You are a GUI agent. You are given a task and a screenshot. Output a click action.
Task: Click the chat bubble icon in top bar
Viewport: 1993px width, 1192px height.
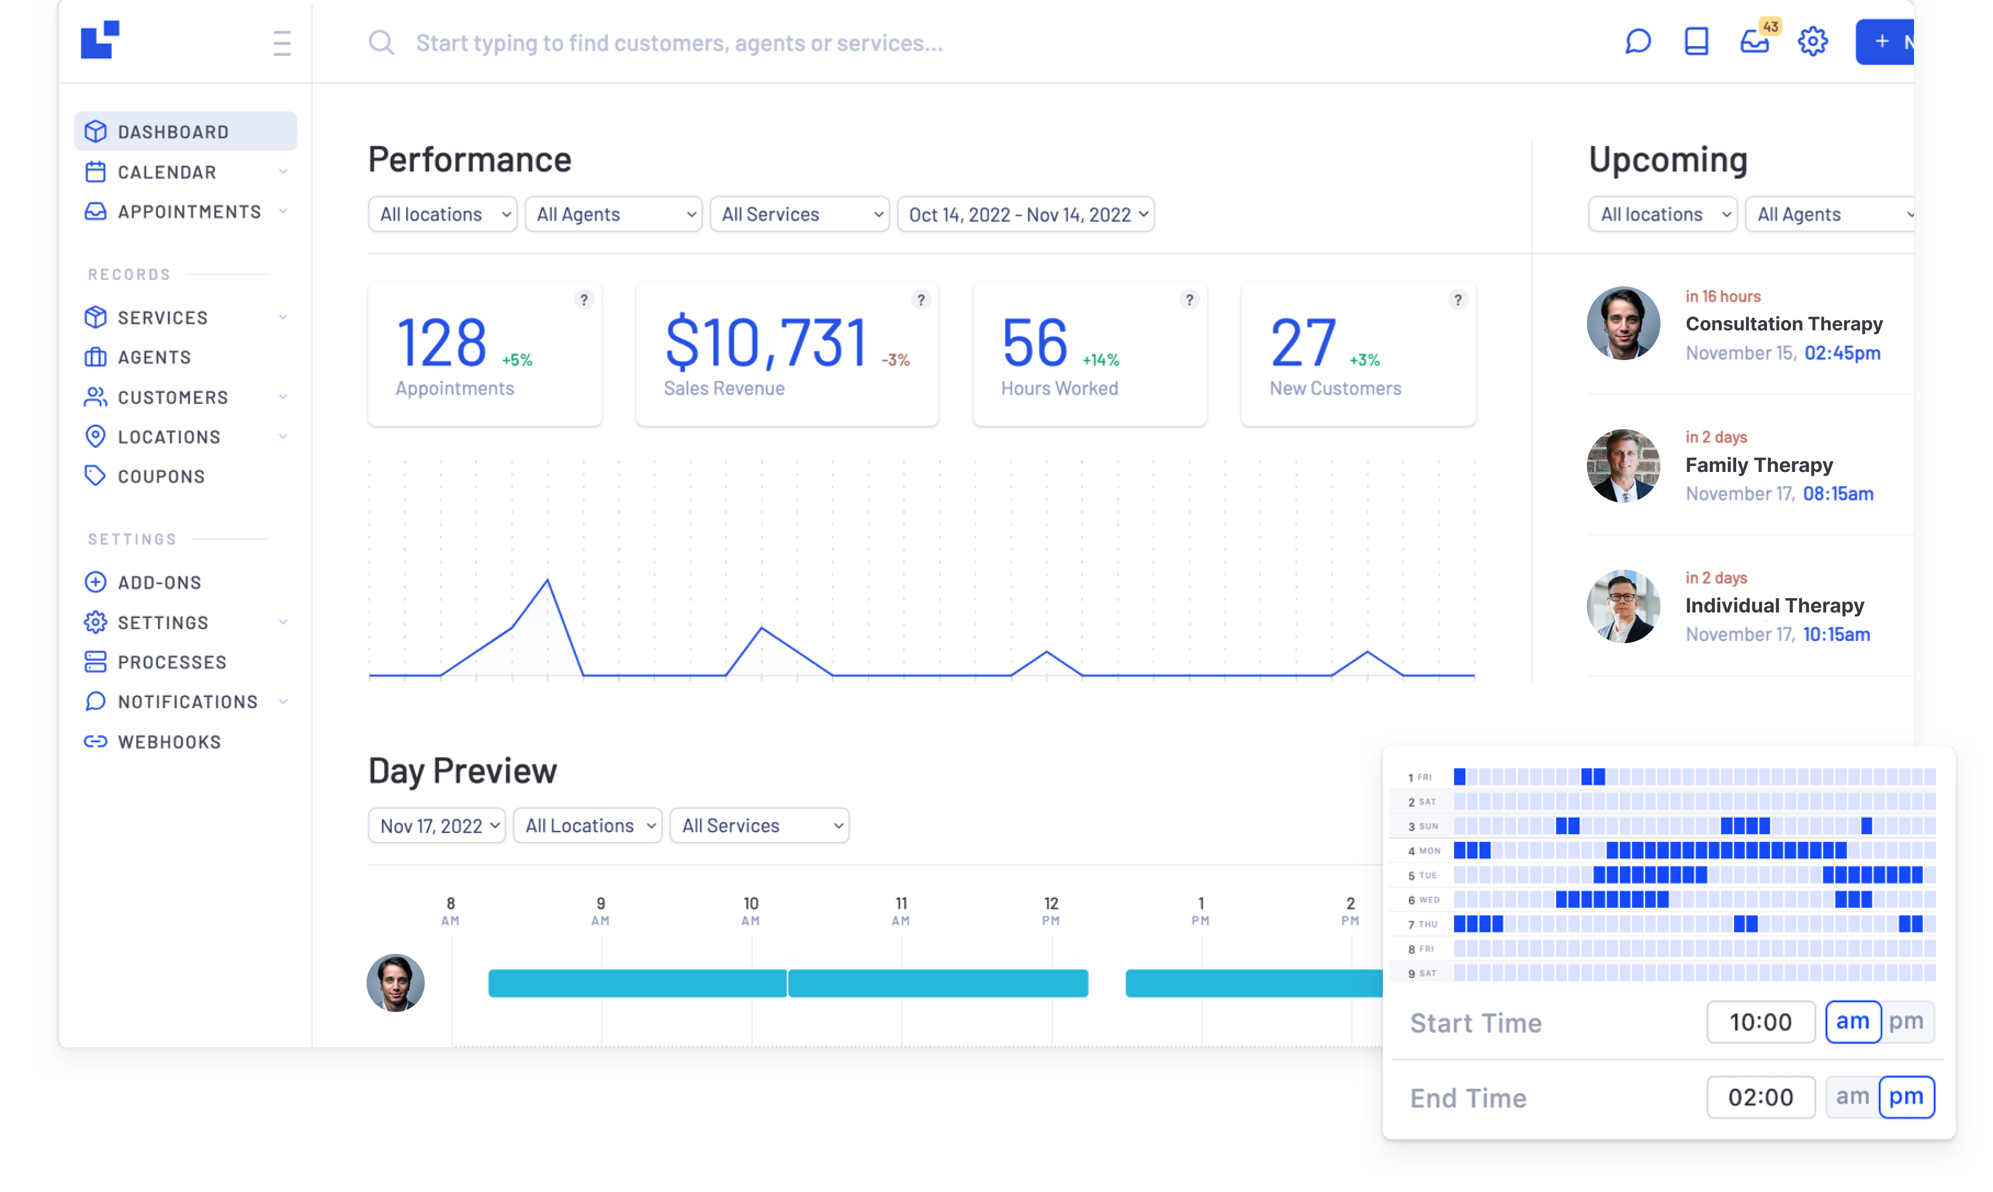coord(1637,42)
